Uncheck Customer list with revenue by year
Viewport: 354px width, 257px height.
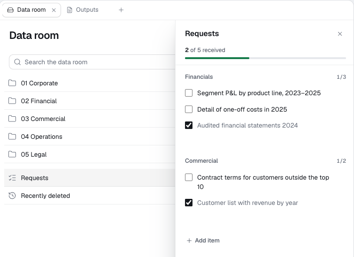point(189,203)
